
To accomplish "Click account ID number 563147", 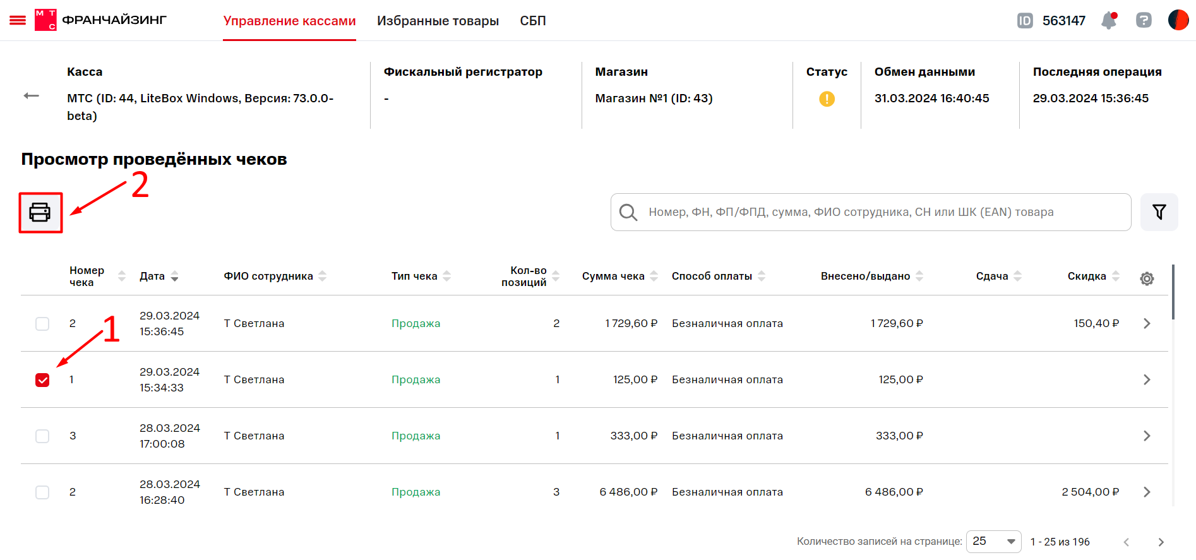I will [1064, 21].
